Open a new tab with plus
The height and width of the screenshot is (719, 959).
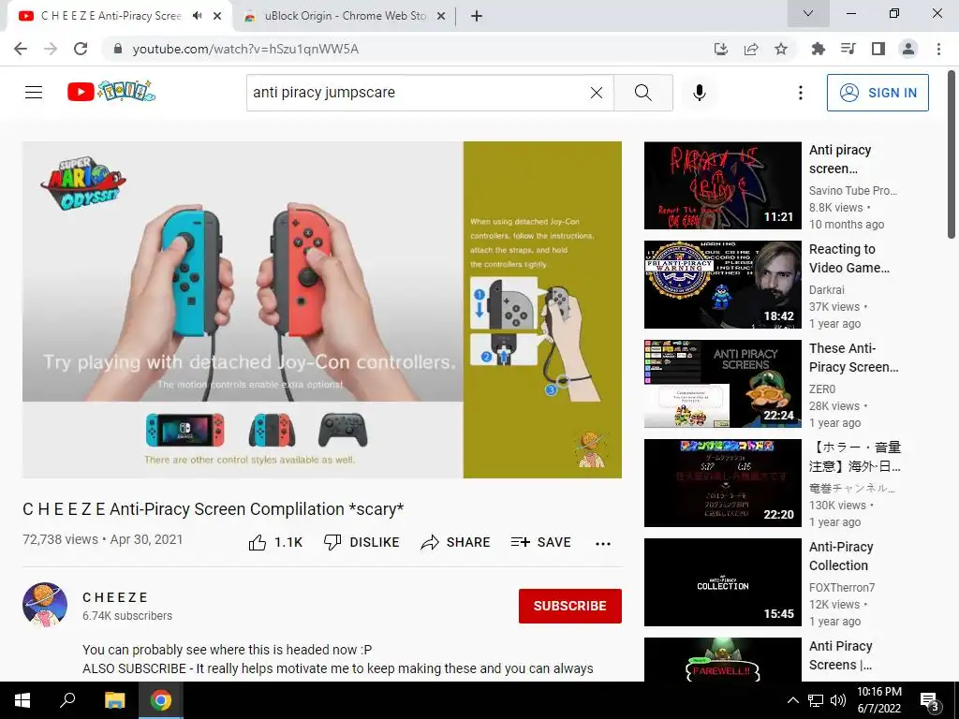click(477, 16)
